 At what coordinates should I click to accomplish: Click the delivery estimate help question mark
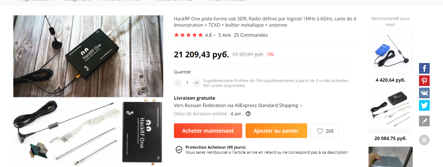pos(248,114)
